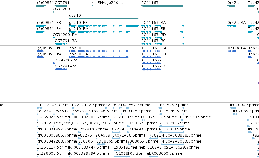Select the LD43067.3prime EST label

tap(142, 123)
